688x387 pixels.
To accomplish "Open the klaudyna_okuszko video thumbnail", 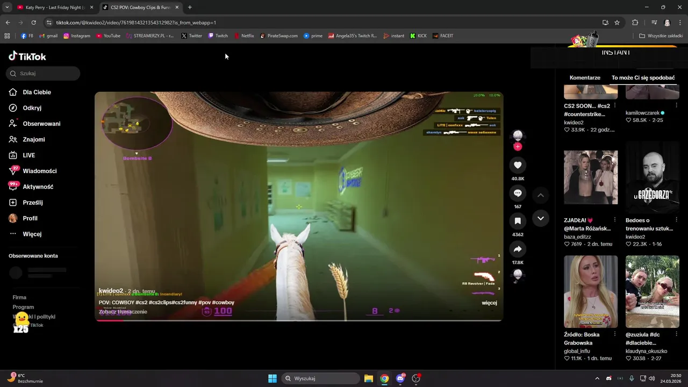I will point(653,292).
